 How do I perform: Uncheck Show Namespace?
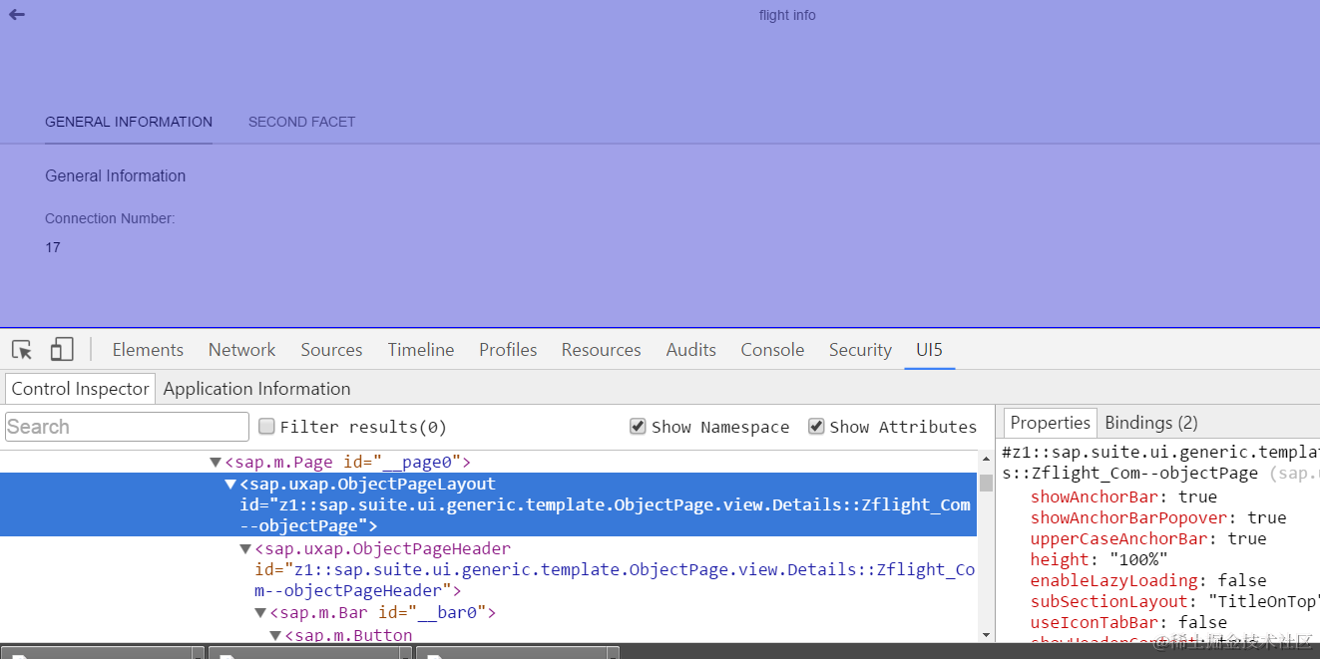coord(638,427)
